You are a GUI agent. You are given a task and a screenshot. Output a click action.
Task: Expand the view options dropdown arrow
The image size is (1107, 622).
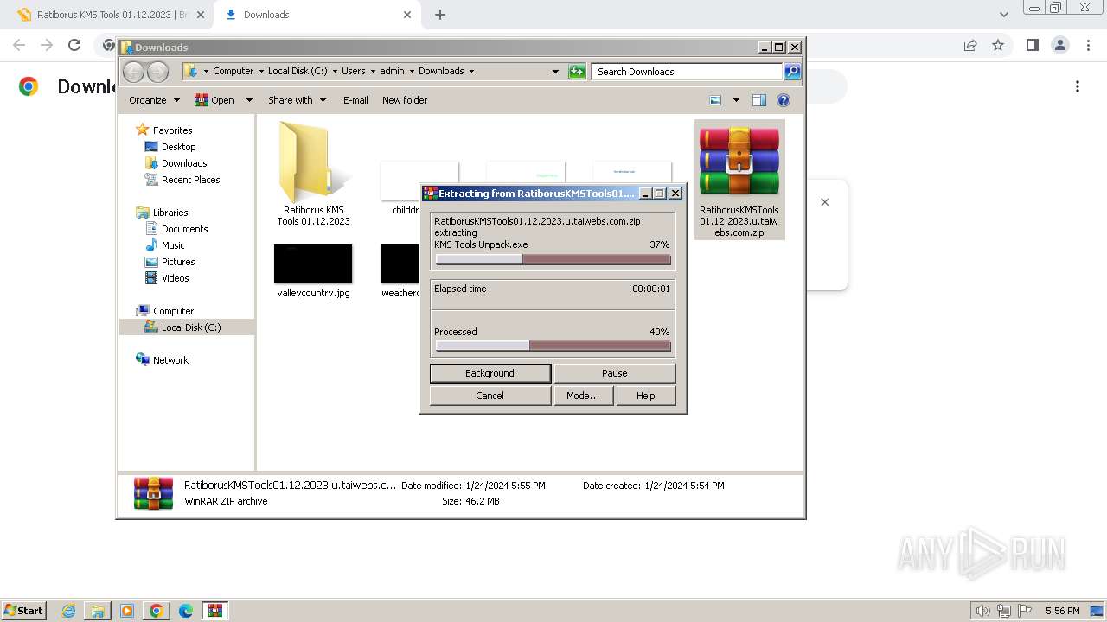(x=736, y=100)
